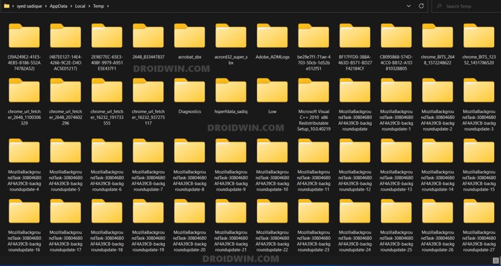Expand chevron after 'Temp' breadcrumb
Viewport: 501px width, 266px height.
(x=108, y=6)
